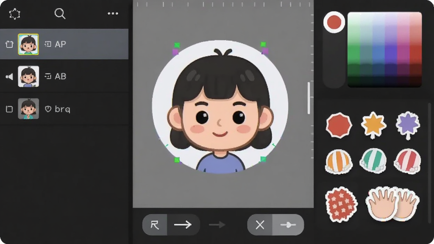Image resolution: width=434 pixels, height=244 pixels.
Task: Click the small icon before AP label
Action: [x=48, y=44]
